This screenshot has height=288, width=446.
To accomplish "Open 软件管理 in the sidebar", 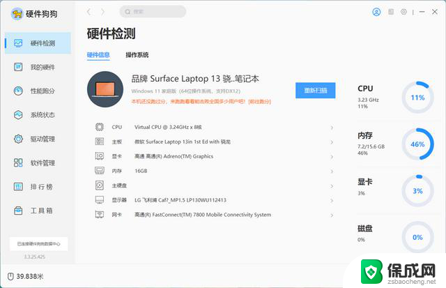I will pyautogui.click(x=38, y=162).
